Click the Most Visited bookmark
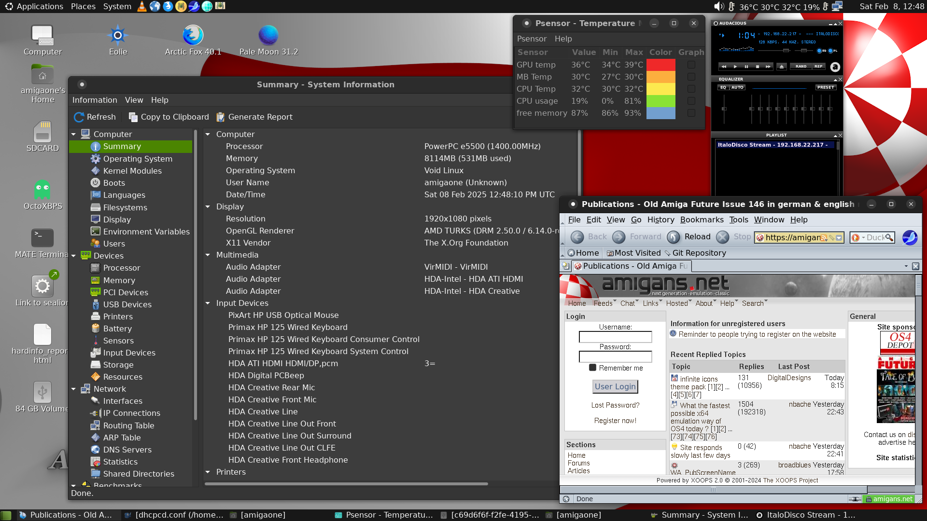Screen dimensions: 927x521 tap(633, 253)
